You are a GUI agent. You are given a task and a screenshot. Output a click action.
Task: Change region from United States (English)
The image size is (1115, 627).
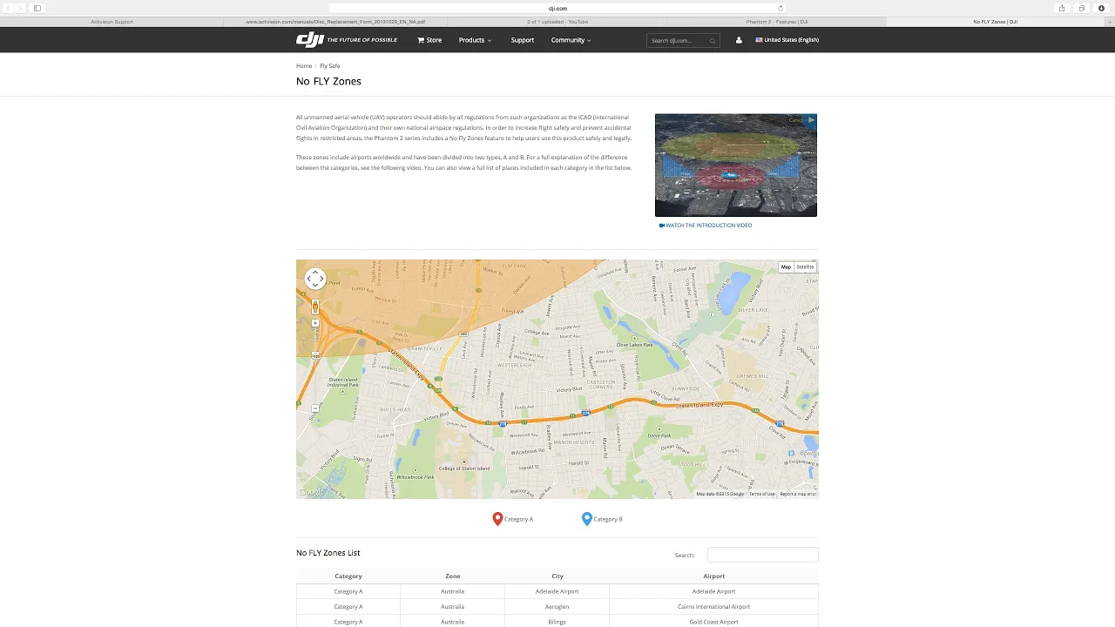click(787, 40)
